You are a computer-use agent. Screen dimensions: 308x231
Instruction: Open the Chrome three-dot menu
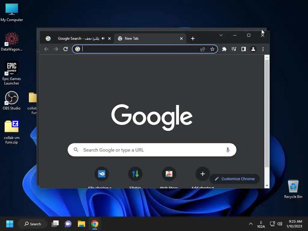(263, 49)
